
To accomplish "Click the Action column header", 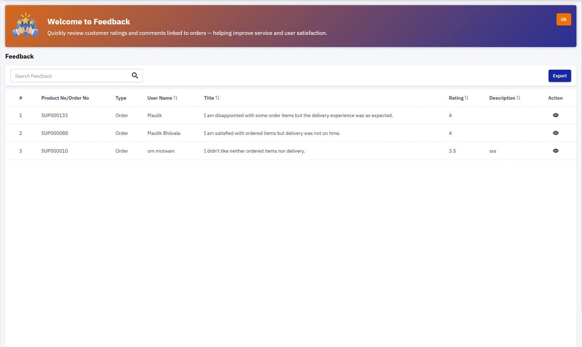I will coord(555,98).
